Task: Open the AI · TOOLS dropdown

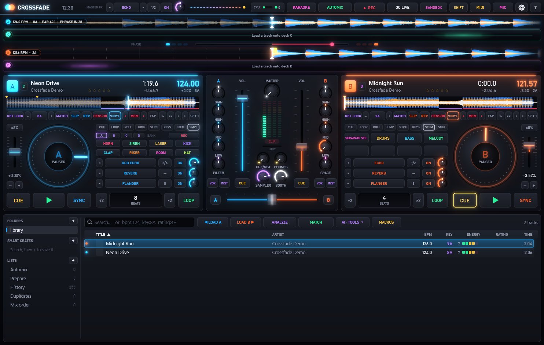Action: point(352,222)
